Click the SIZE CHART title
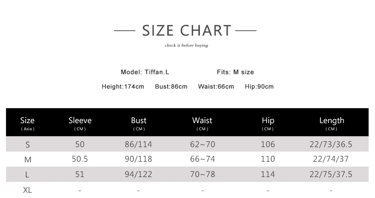This screenshot has width=375, height=198. point(186,31)
